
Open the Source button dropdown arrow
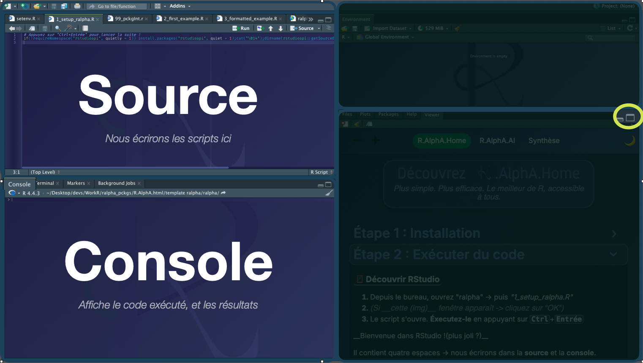(319, 28)
